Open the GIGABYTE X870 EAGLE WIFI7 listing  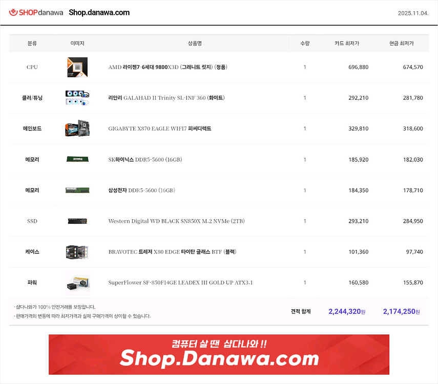[169, 129]
